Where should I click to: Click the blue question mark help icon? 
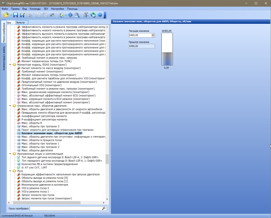point(100,15)
